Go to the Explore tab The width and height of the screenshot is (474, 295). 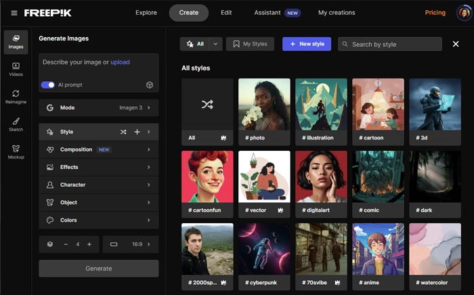click(146, 13)
